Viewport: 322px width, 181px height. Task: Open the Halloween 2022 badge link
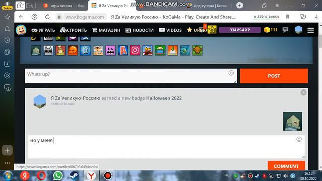click(x=164, y=98)
